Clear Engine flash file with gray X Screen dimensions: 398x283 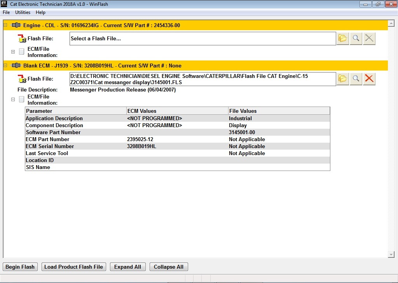[369, 38]
